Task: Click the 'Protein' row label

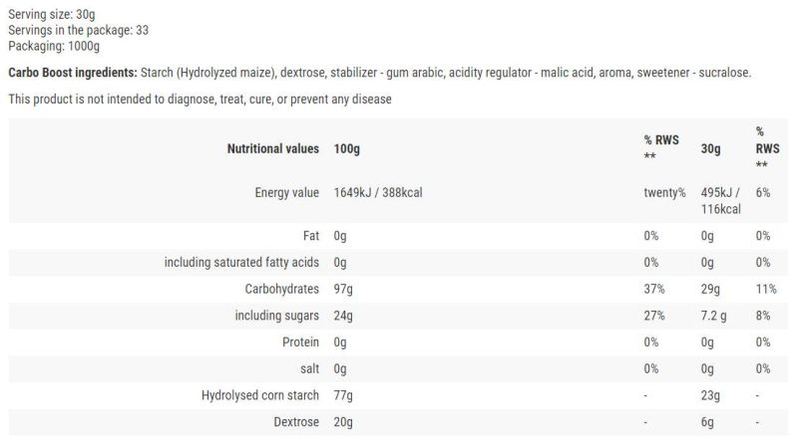Action: [300, 342]
